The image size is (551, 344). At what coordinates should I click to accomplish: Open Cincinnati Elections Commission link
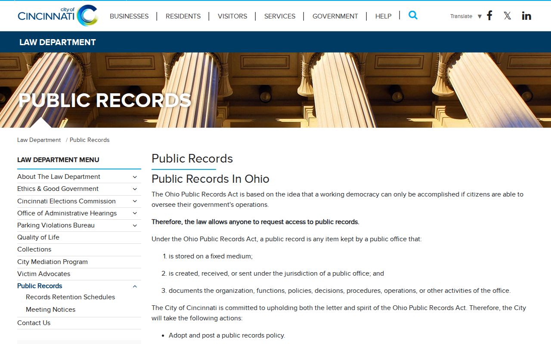tap(66, 201)
